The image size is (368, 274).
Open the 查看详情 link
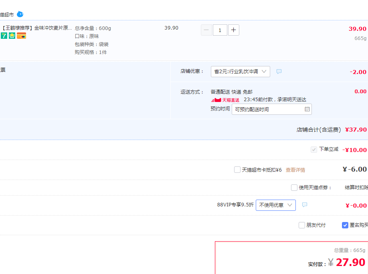point(295,170)
